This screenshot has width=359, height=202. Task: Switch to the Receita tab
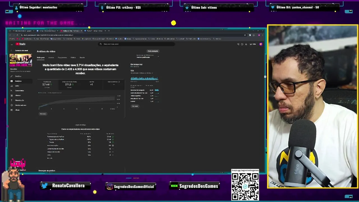click(82, 58)
